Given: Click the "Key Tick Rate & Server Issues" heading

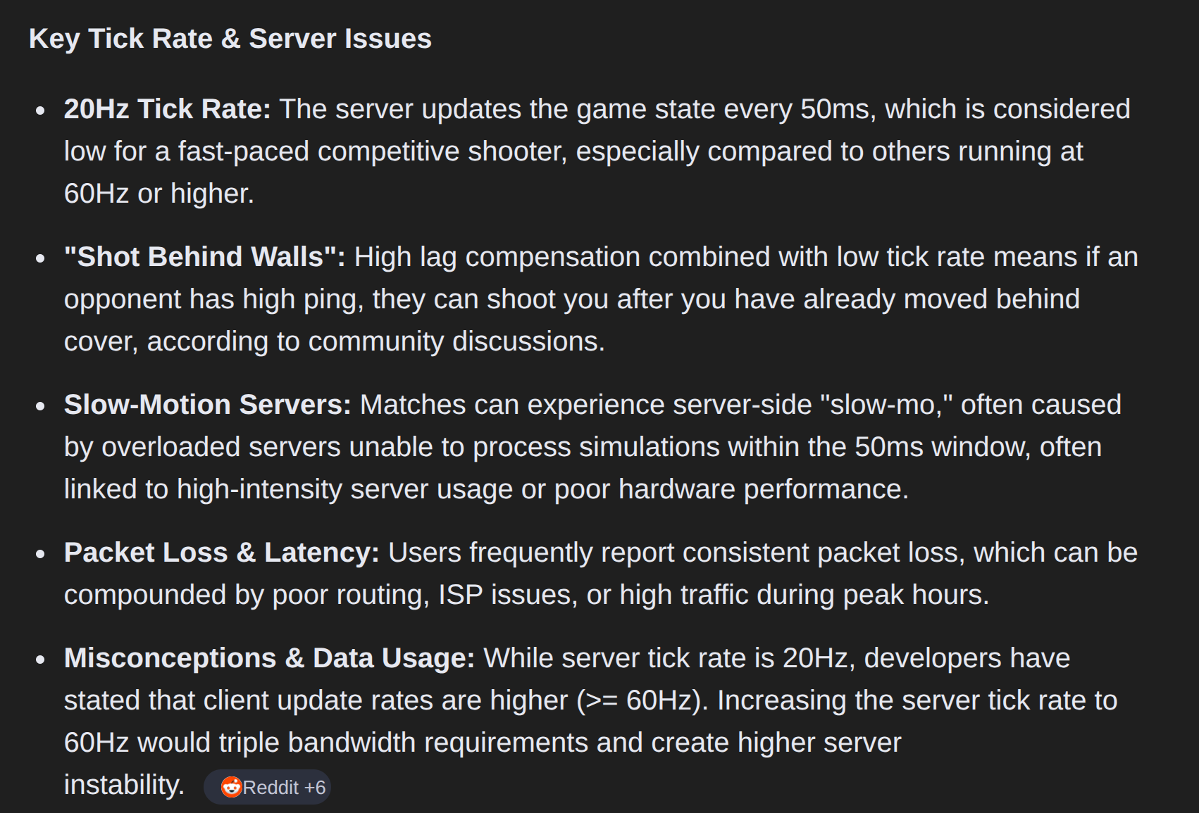Looking at the screenshot, I should coord(230,39).
